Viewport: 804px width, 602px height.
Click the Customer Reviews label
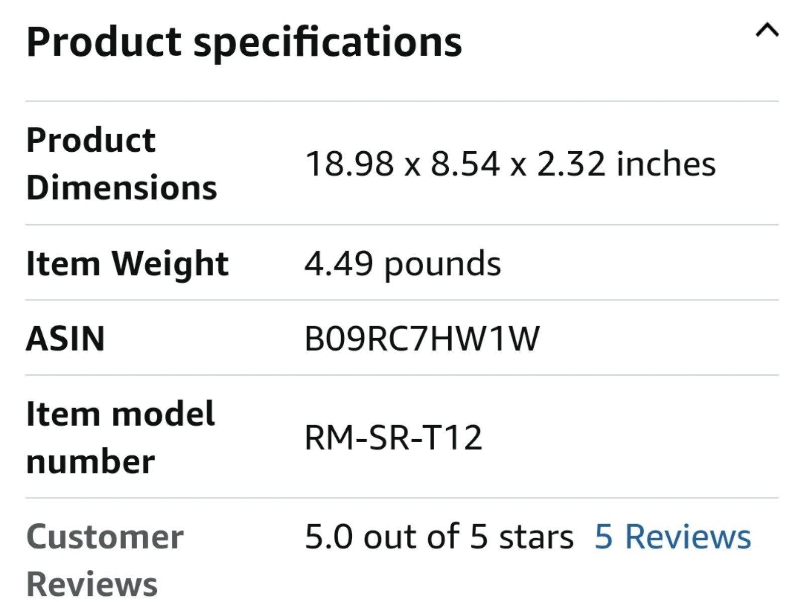pos(105,560)
